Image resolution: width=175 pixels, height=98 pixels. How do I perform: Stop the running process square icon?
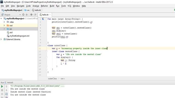[x=2, y=90]
